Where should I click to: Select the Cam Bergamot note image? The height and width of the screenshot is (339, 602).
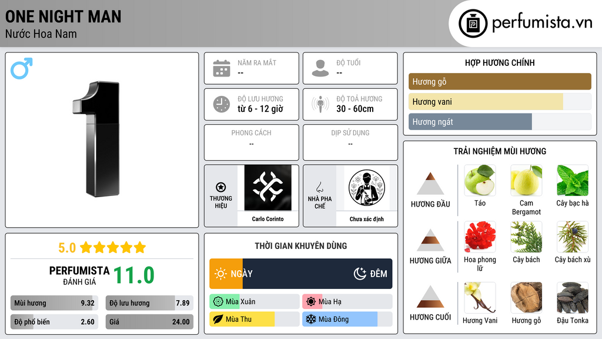526,180
